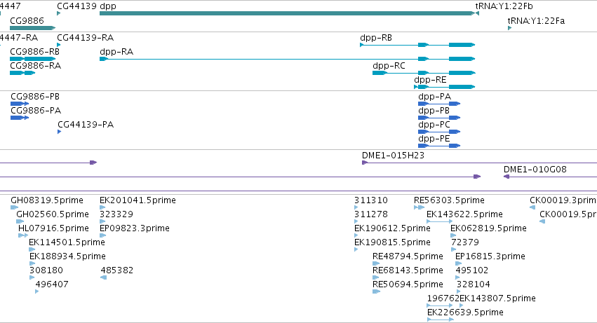Select the dpp-RE transcript label
The width and height of the screenshot is (597, 323).
430,80
